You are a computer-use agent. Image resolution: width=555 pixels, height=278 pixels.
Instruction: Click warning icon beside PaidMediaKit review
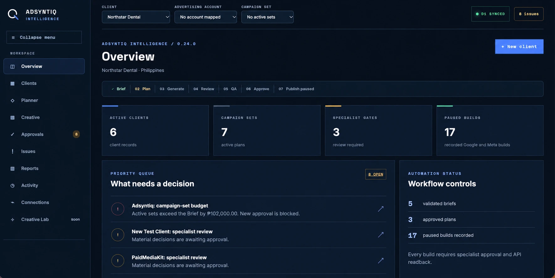tap(118, 261)
